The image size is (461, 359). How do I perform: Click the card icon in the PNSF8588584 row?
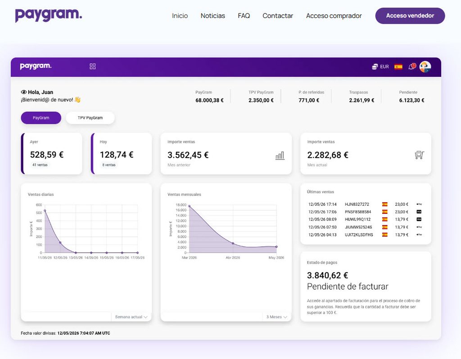[x=419, y=212]
